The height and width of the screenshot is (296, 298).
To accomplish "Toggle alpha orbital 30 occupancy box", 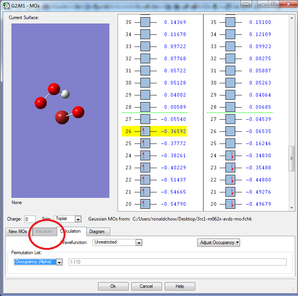I will (x=145, y=83).
